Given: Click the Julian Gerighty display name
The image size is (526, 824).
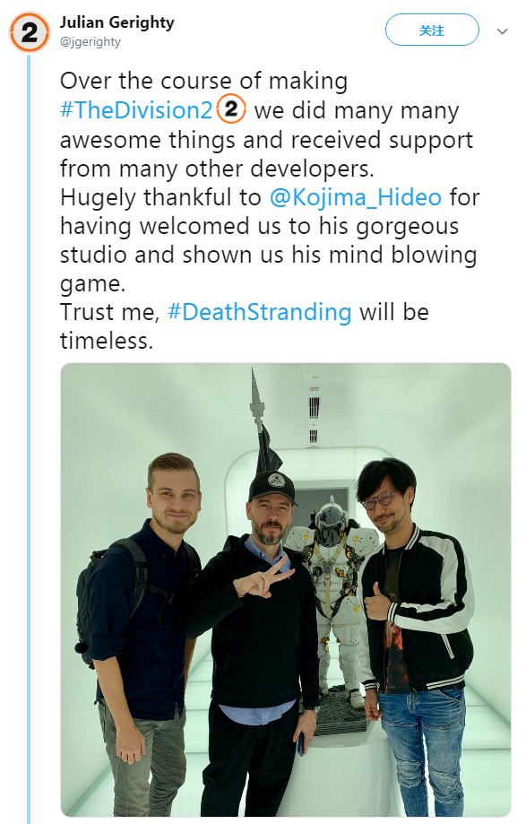Looking at the screenshot, I should coord(116,22).
